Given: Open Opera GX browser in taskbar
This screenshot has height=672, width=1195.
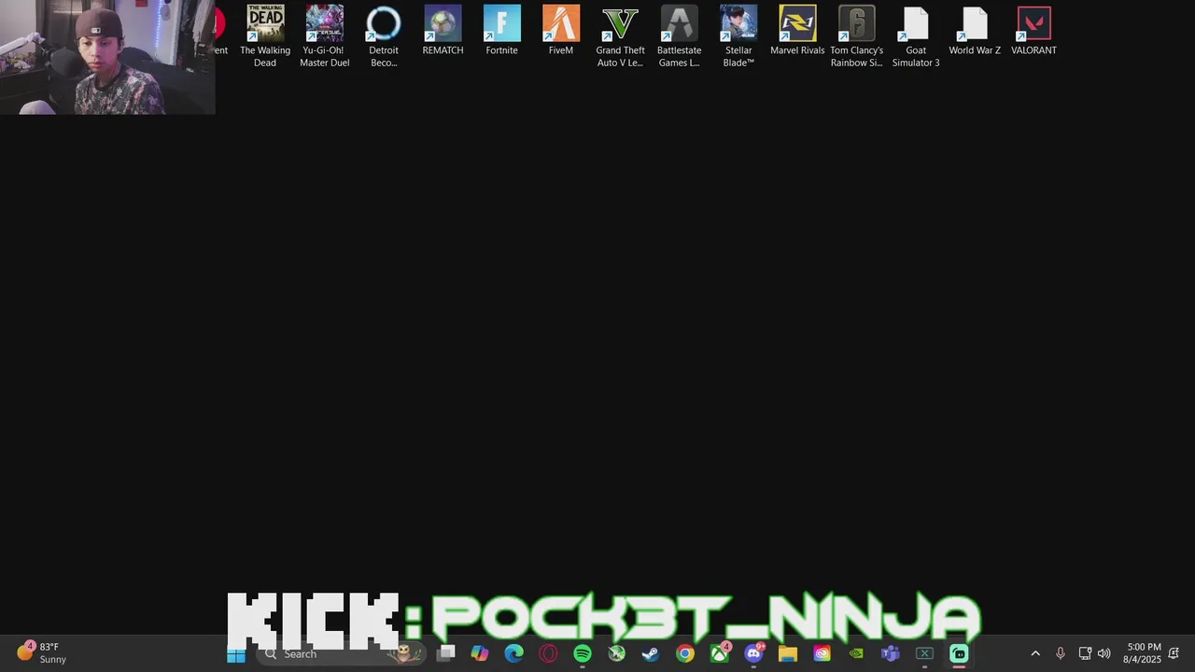Looking at the screenshot, I should coord(548,654).
